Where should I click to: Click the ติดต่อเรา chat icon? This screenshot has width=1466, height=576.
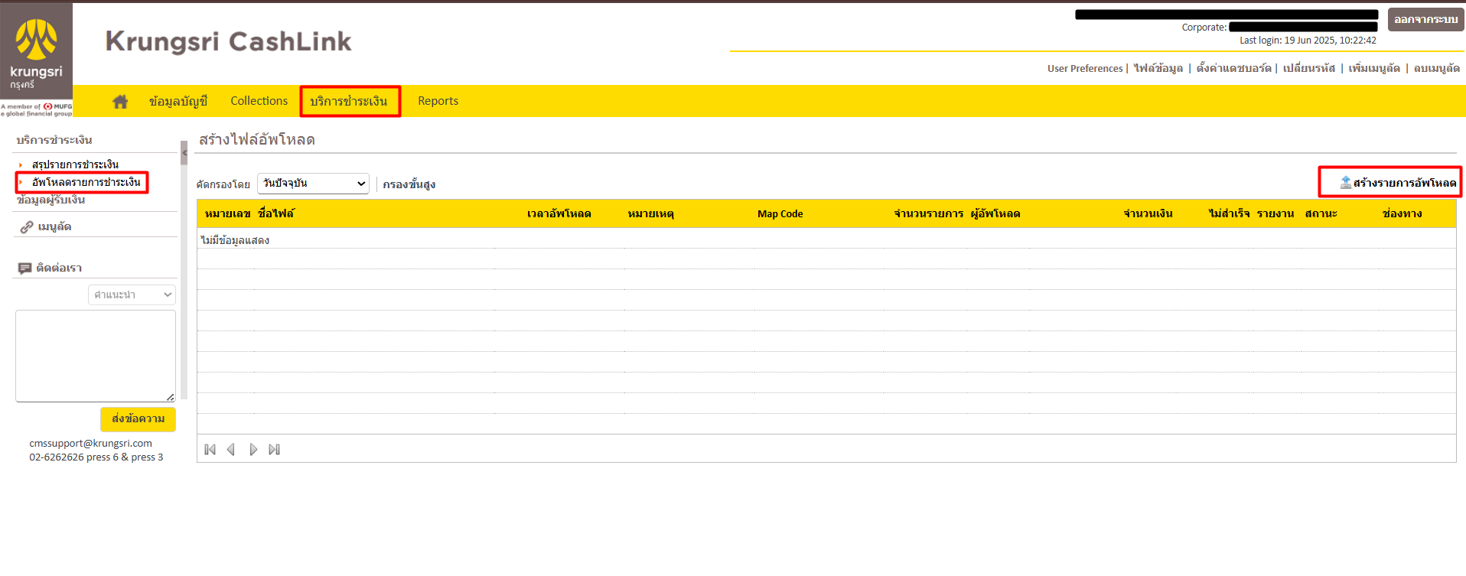pos(25,268)
